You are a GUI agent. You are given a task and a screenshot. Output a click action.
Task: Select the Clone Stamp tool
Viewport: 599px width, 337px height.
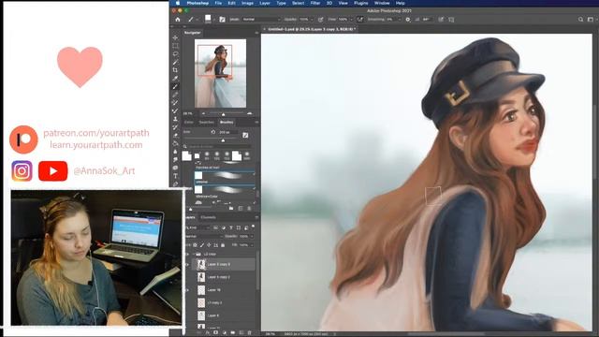point(175,119)
